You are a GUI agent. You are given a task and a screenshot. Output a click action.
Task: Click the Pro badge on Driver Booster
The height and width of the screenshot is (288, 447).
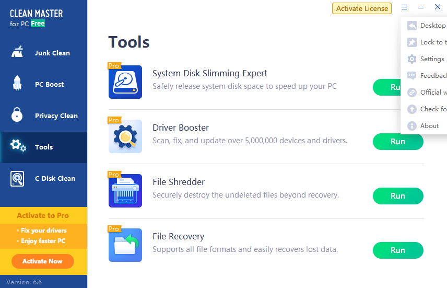[114, 120]
